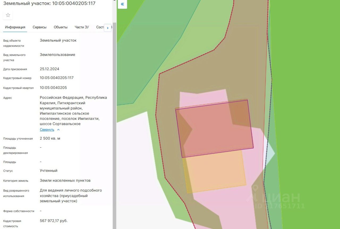Click the panel title Земельный участок: 10:05:0040205:117
This screenshot has width=340, height=229.
pyautogui.click(x=49, y=3)
